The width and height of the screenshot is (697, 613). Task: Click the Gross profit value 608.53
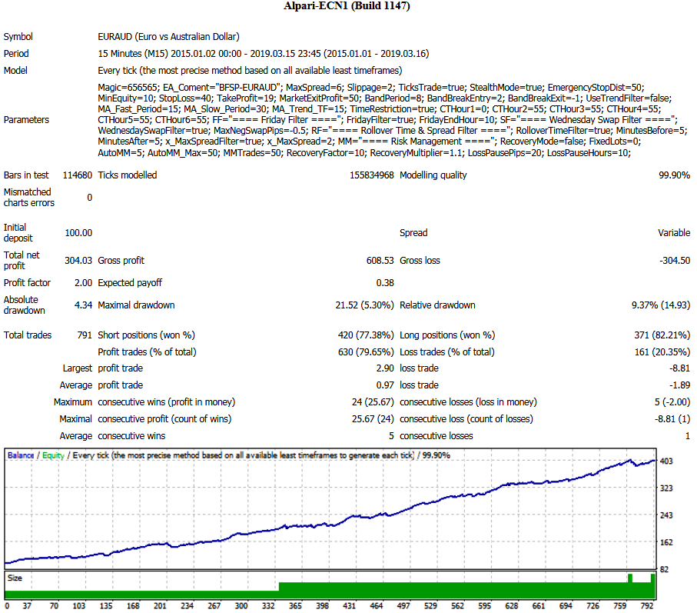380,260
